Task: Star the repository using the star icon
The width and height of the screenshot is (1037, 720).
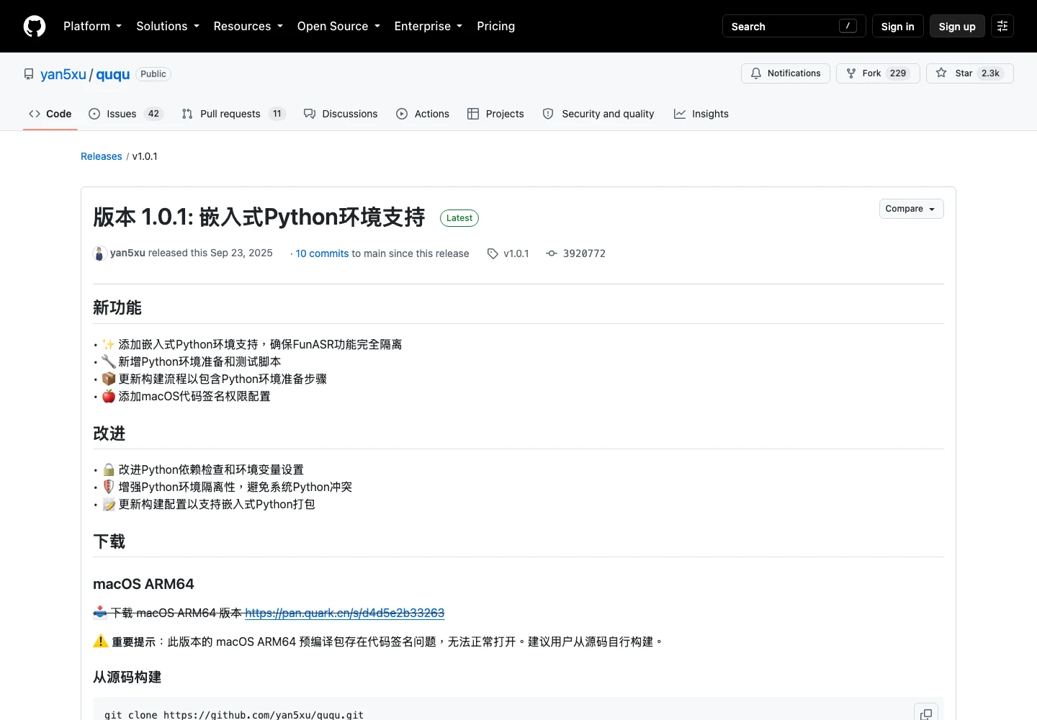Action: [x=941, y=73]
